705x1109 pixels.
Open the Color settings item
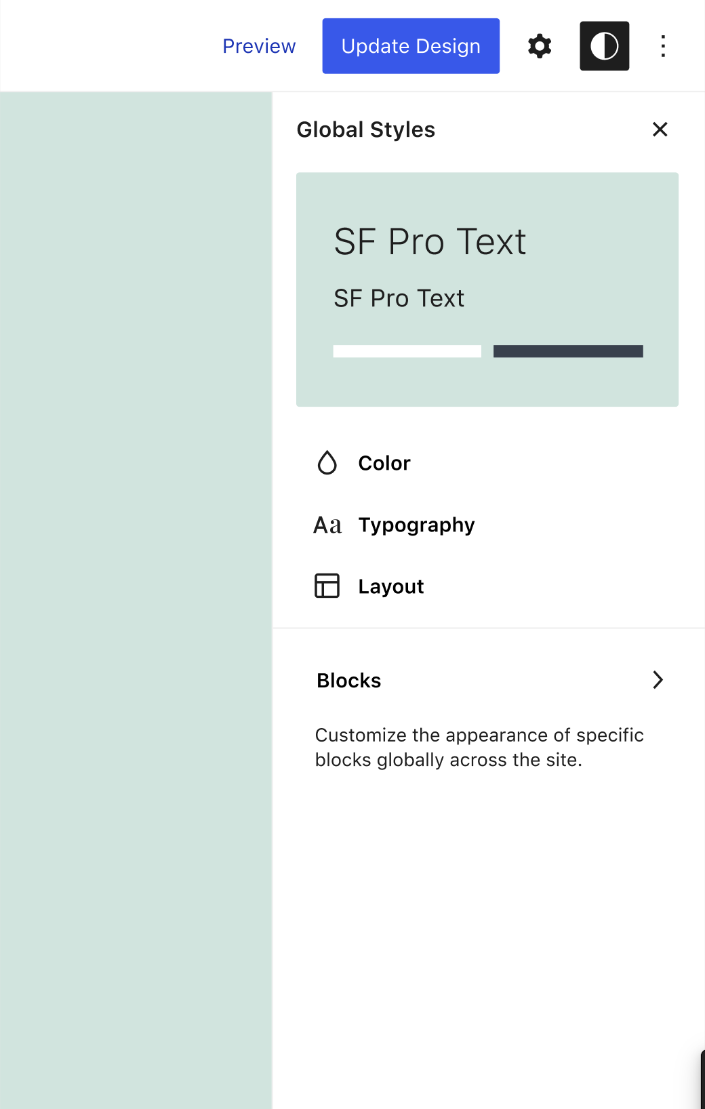point(384,463)
